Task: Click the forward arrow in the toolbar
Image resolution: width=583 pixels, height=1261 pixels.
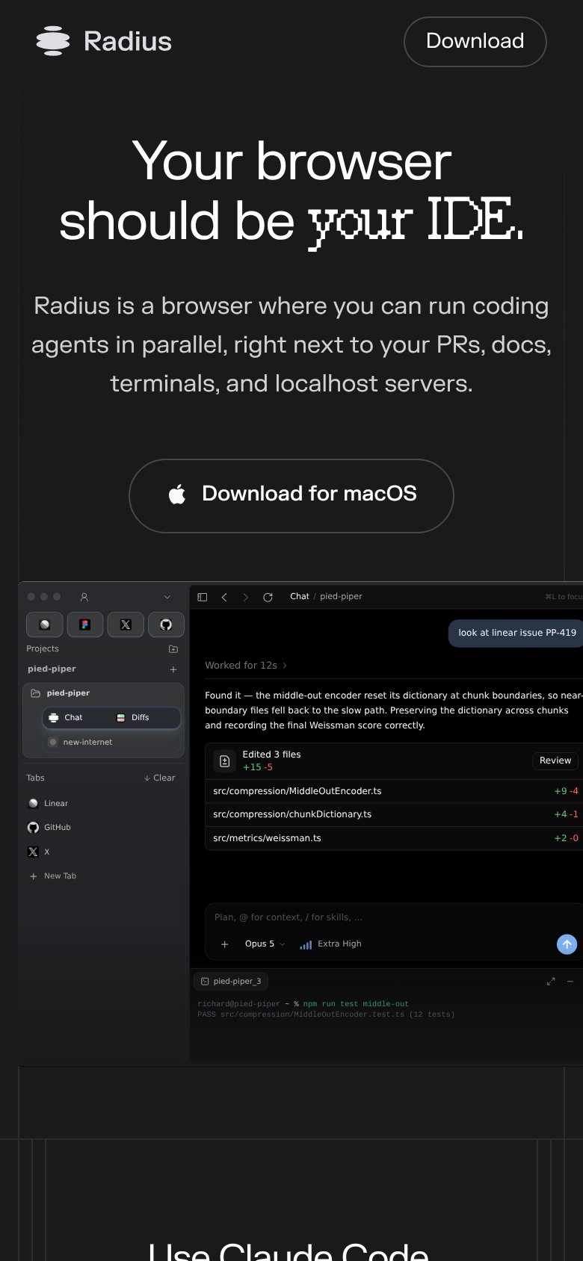Action: 245,597
